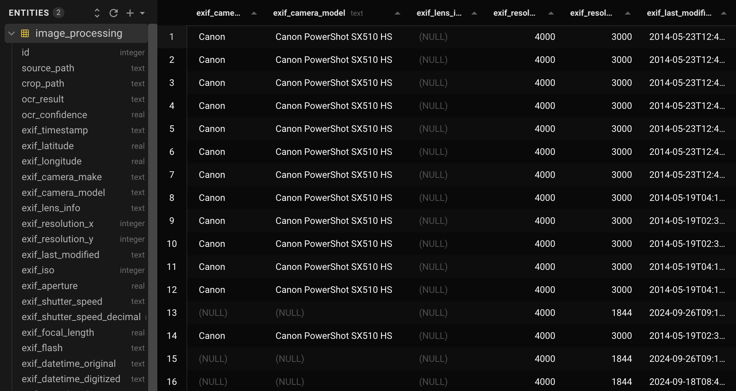Sort the exif_lens_info column using its arrow
736x391 pixels.
pos(474,13)
